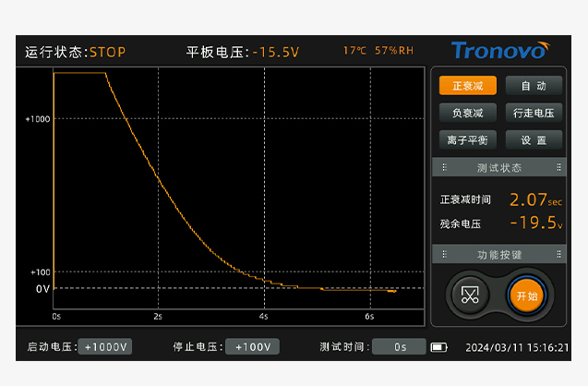Click left grip dots of 测试状态 header
Viewport: 588px width, 386px height.
pyautogui.click(x=444, y=167)
